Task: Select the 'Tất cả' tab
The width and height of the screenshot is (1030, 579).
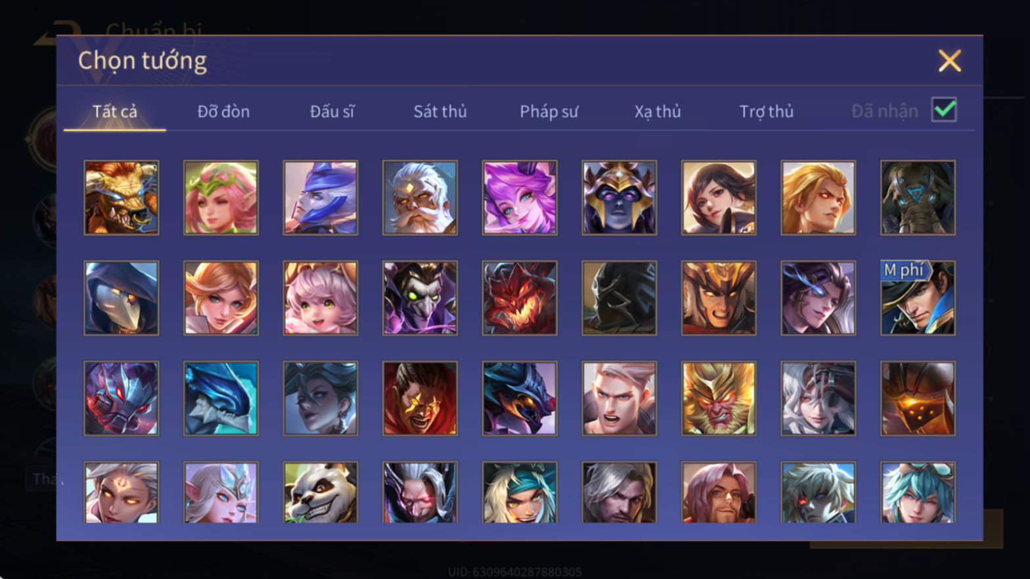Action: click(115, 112)
